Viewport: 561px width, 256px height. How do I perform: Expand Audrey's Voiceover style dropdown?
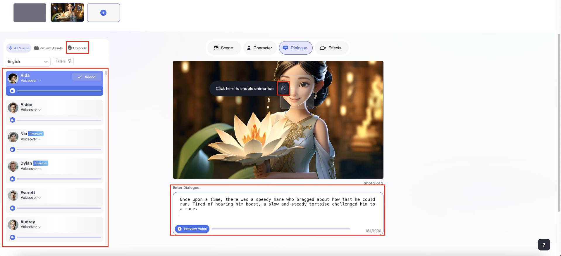[31, 227]
